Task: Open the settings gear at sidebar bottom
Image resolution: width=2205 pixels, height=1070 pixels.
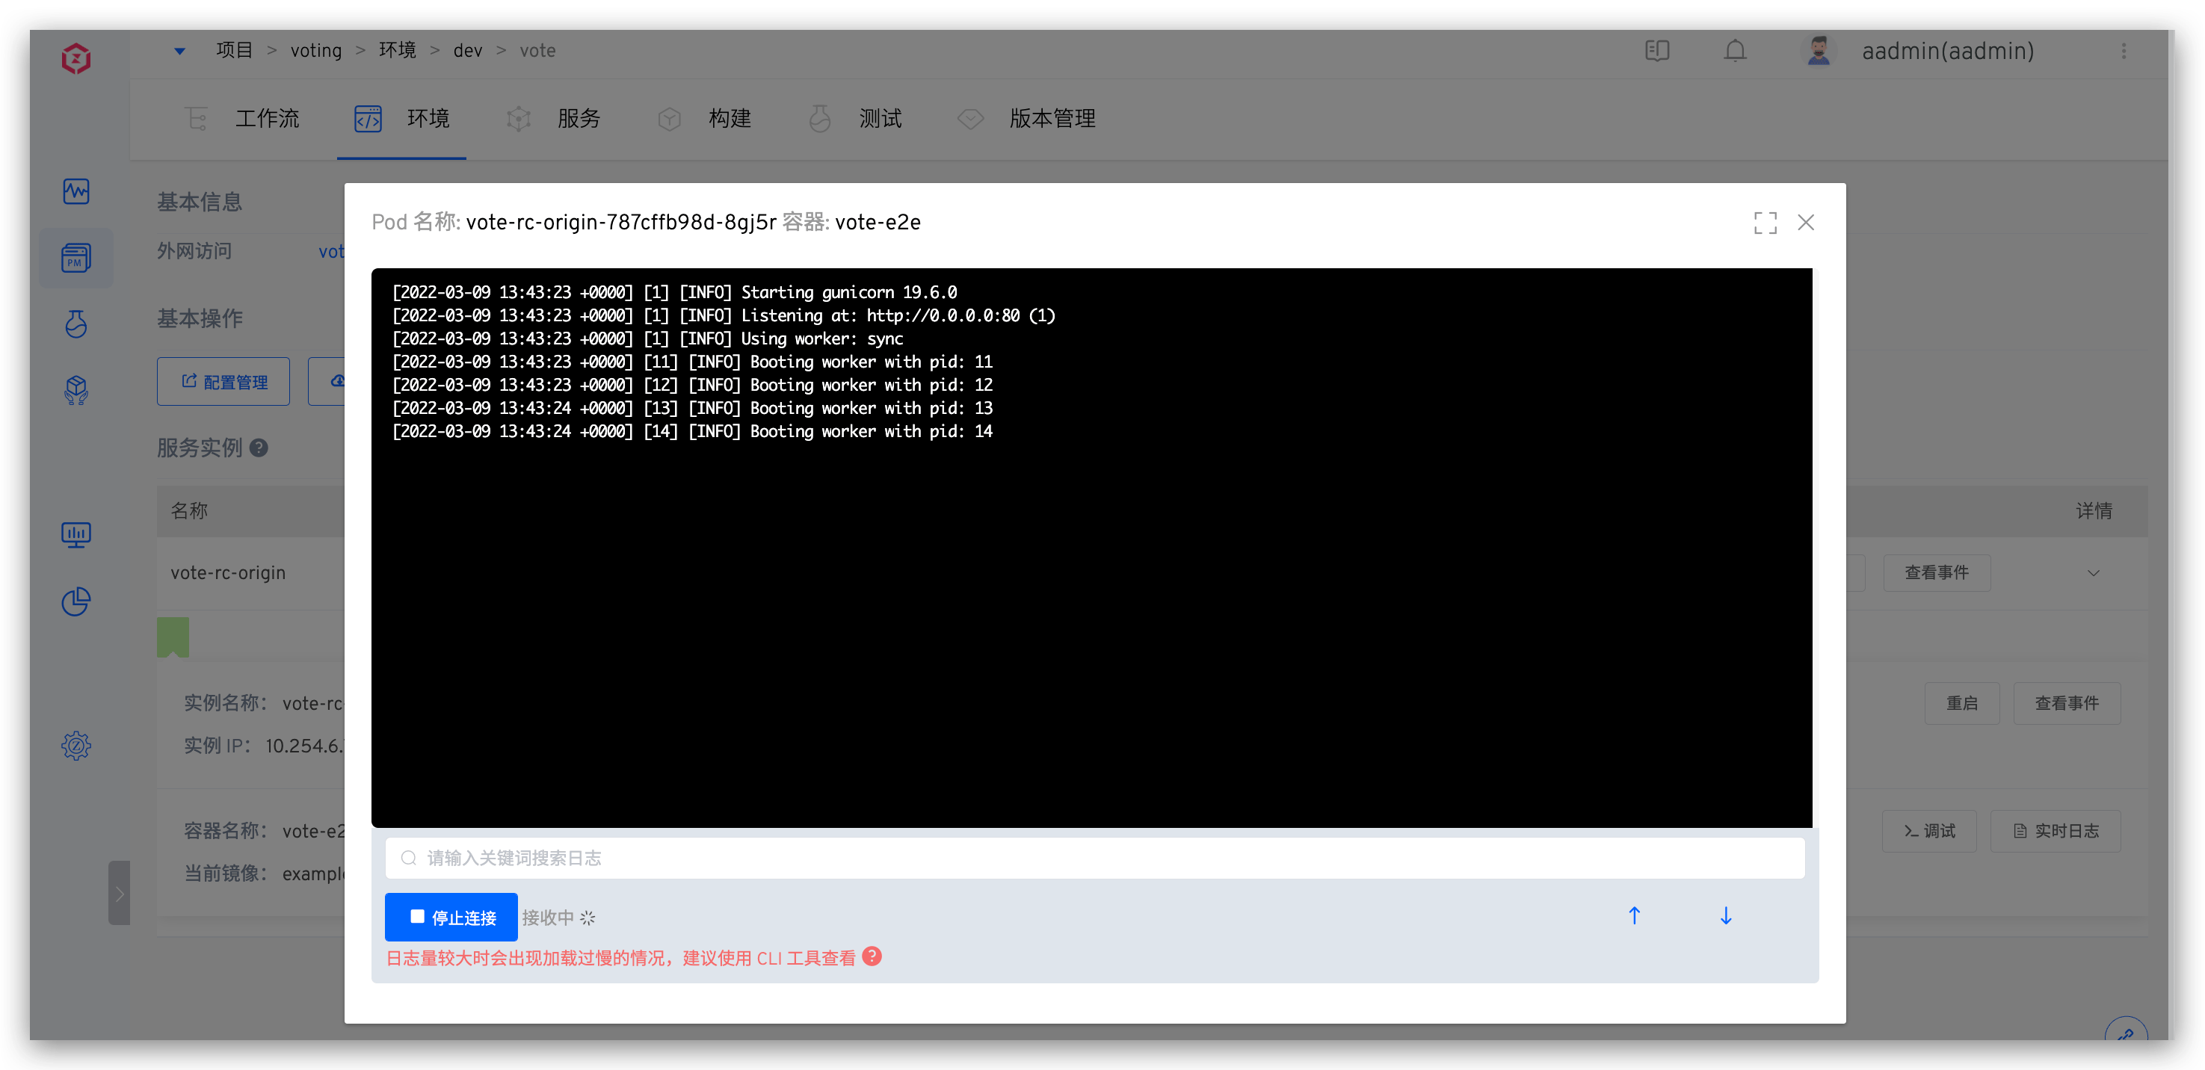Action: click(x=76, y=746)
